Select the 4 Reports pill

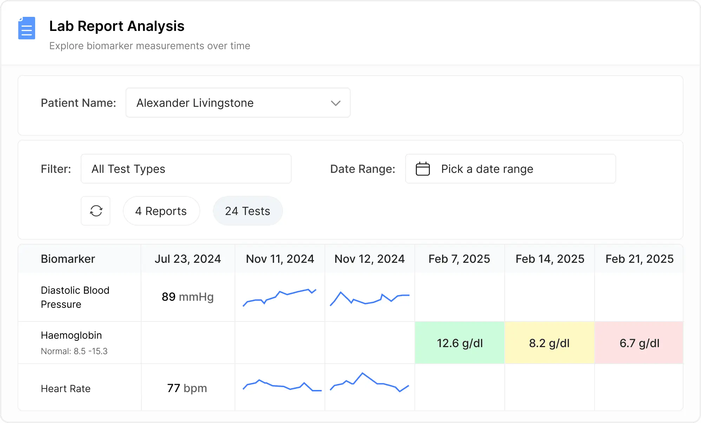(161, 211)
